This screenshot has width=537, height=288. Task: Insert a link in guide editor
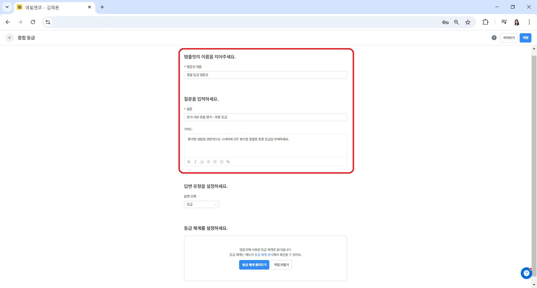(x=228, y=162)
